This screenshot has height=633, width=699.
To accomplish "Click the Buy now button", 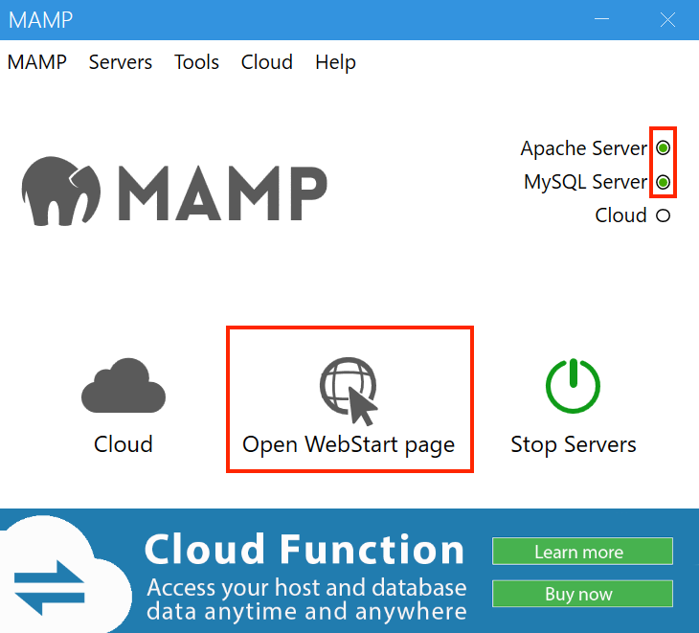I will (582, 594).
